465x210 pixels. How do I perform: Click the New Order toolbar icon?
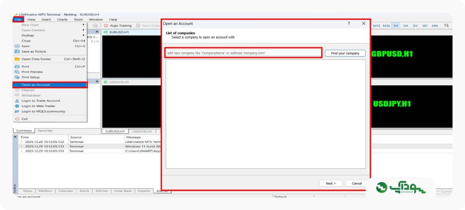pyautogui.click(x=138, y=26)
